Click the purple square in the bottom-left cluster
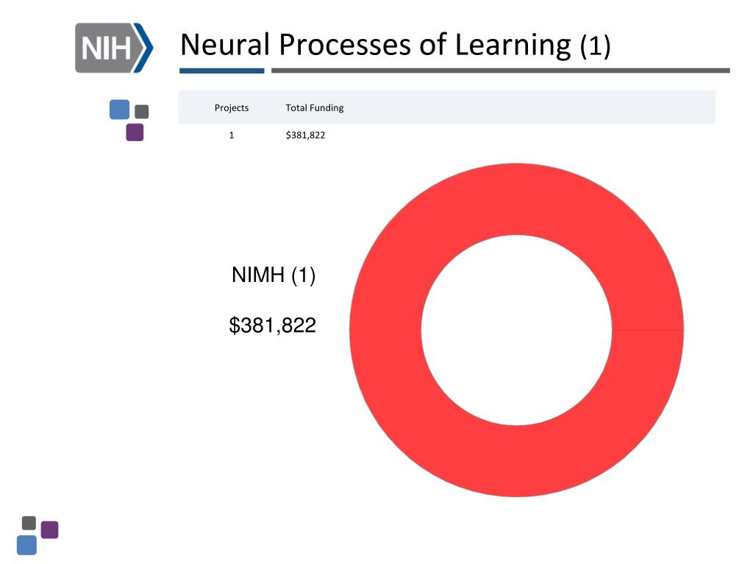The height and width of the screenshot is (564, 753). click(49, 530)
